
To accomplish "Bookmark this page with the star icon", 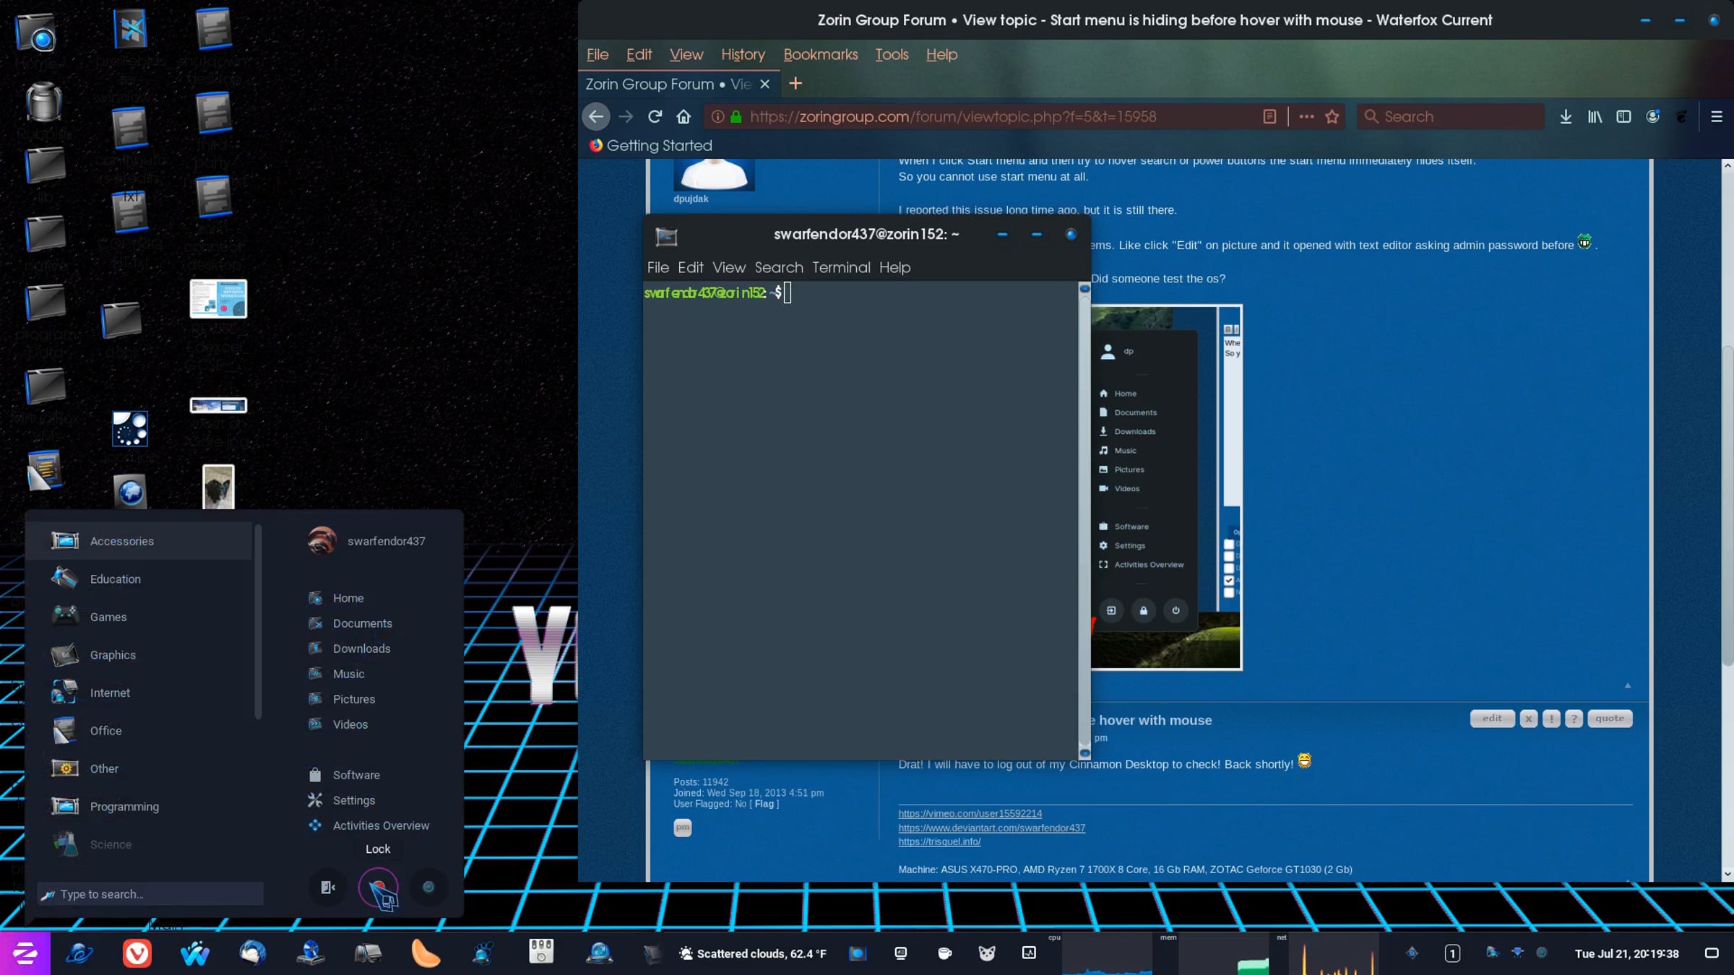I will coord(1332,116).
